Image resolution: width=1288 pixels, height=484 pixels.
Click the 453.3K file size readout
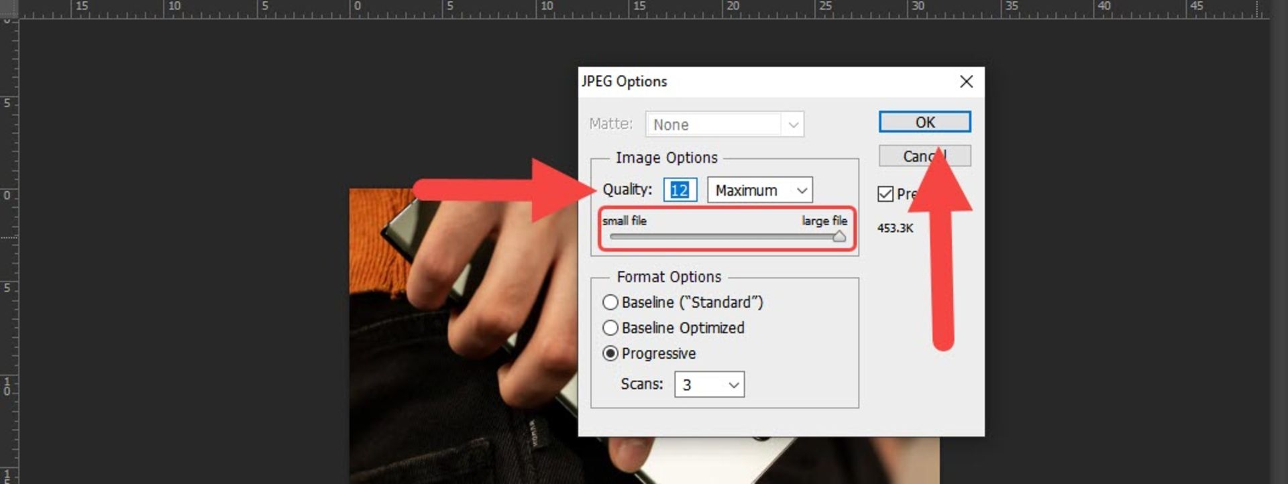pyautogui.click(x=895, y=228)
